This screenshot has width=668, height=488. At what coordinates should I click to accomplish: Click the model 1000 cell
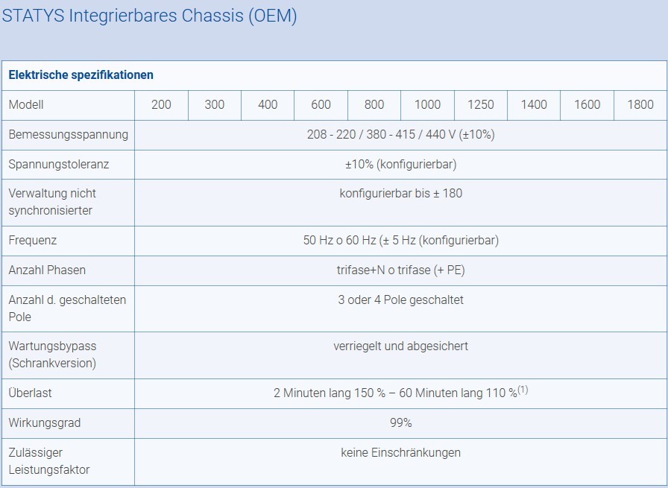pos(427,105)
